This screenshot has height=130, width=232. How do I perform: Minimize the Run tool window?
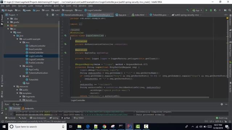226,104
